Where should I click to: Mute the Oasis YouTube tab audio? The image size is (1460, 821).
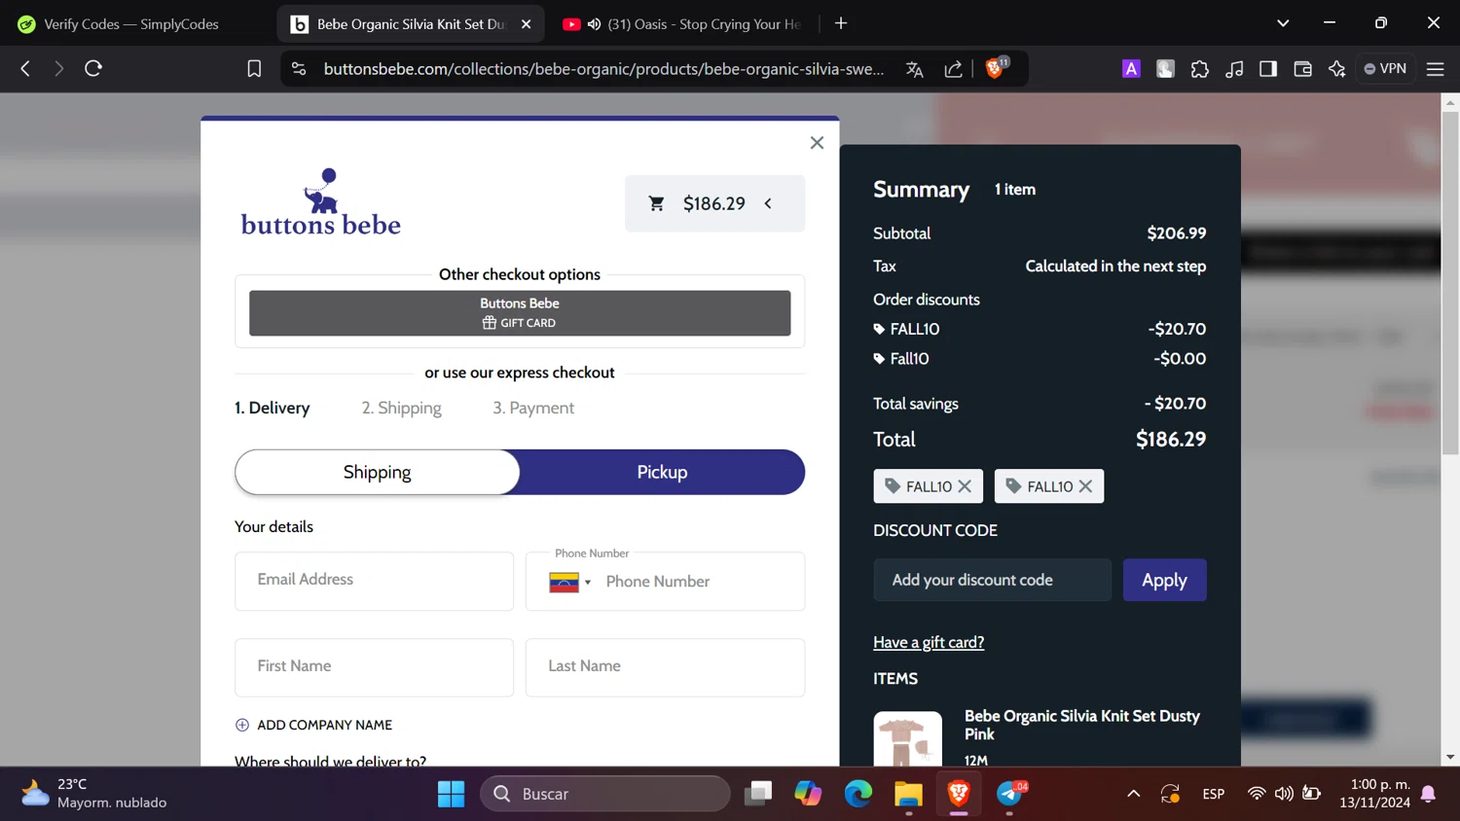(594, 24)
